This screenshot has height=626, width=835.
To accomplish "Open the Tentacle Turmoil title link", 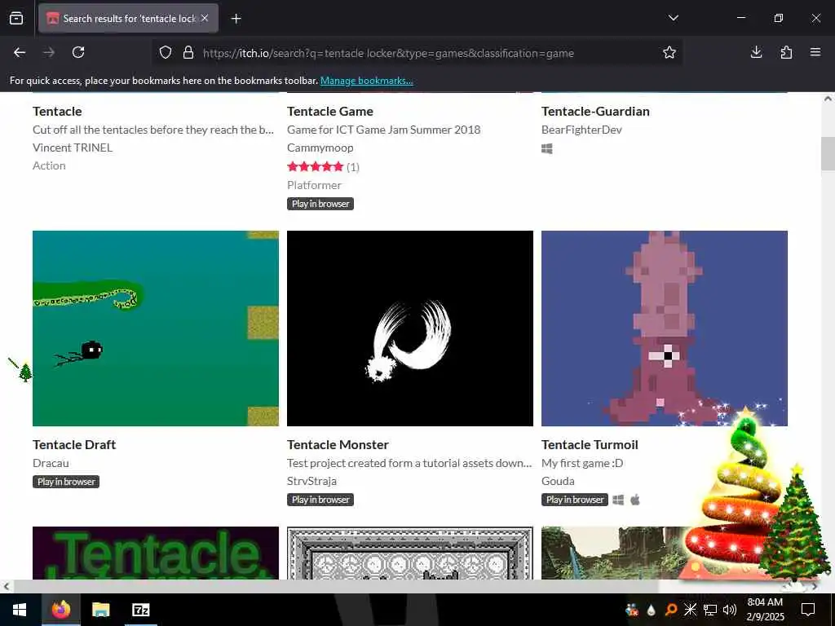I will (590, 444).
